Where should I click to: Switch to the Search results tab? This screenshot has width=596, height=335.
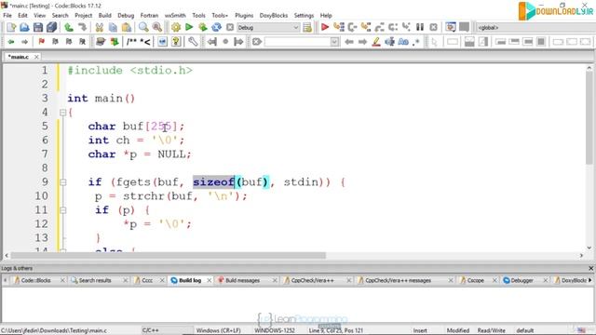coord(95,280)
